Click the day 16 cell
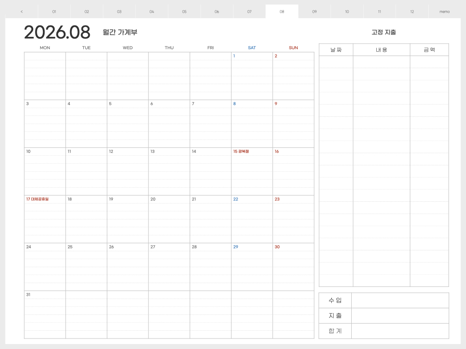This screenshot has width=466, height=349. (x=294, y=171)
